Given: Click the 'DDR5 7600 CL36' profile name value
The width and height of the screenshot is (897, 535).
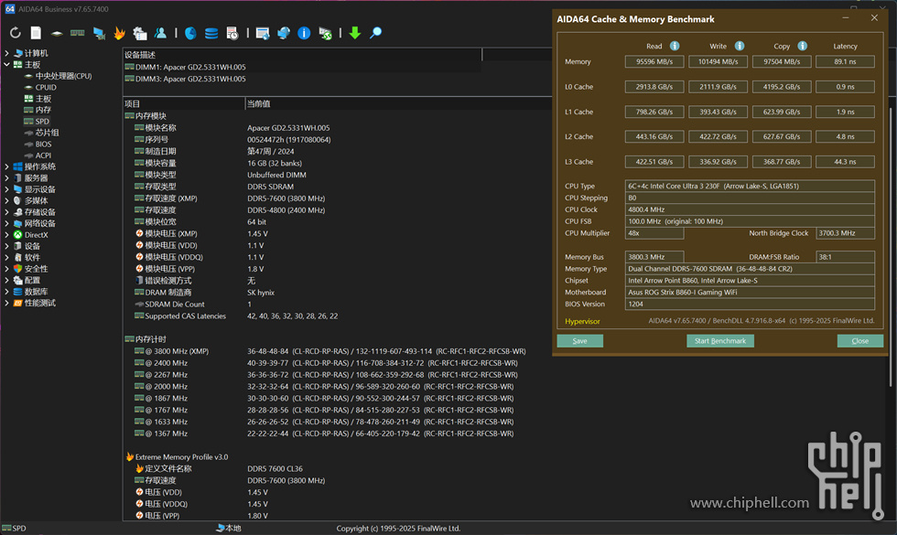Looking at the screenshot, I should point(276,468).
